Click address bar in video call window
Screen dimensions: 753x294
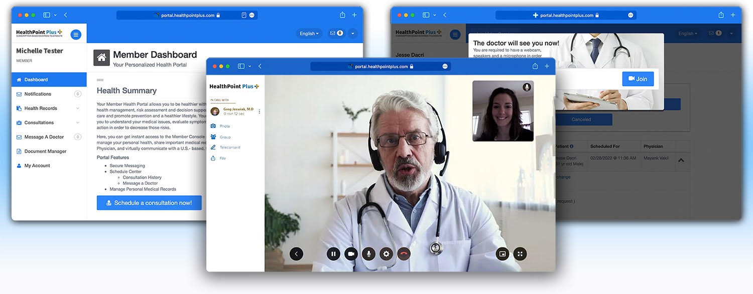(381, 66)
